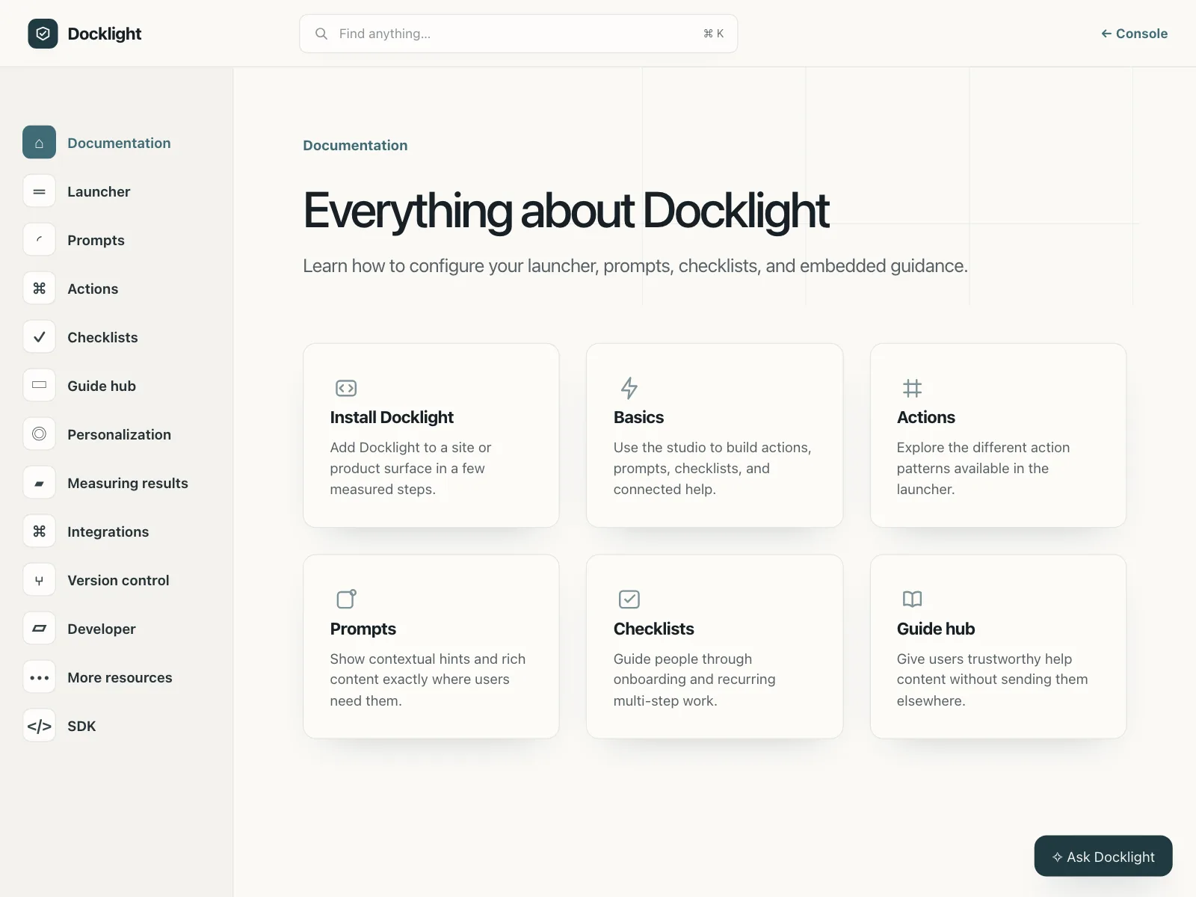The width and height of the screenshot is (1196, 897).
Task: Click the code icon on Install Docklight card
Action: 346,388
